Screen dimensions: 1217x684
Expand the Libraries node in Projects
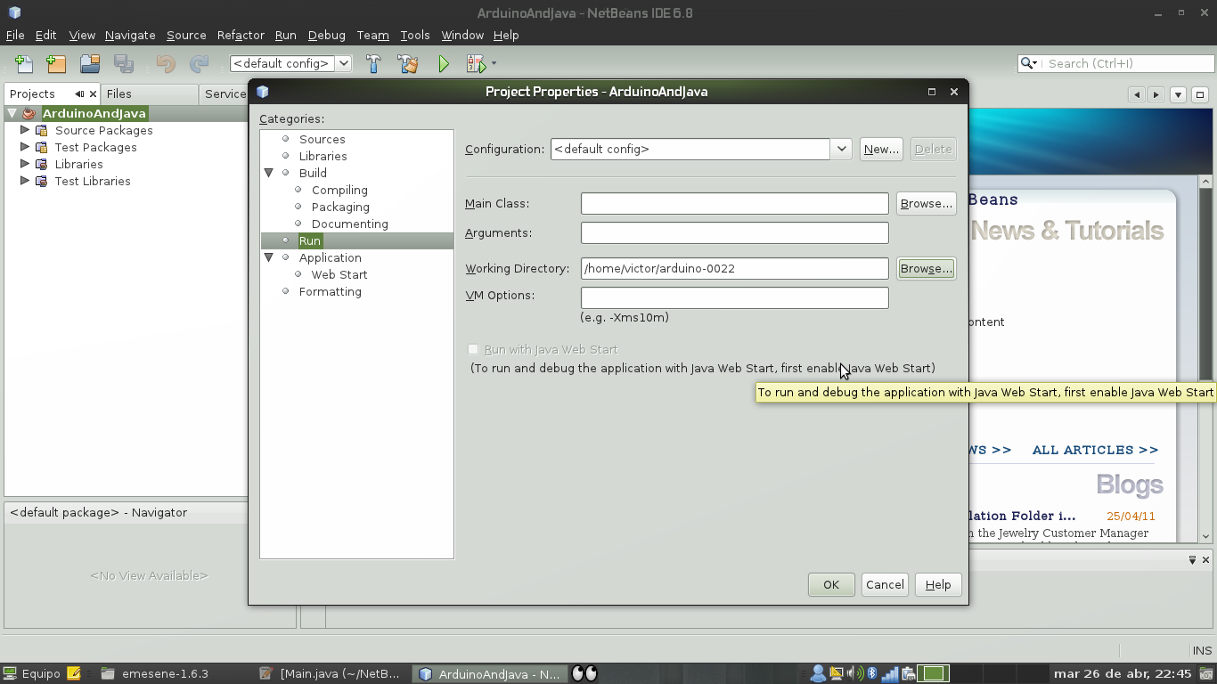click(x=25, y=164)
